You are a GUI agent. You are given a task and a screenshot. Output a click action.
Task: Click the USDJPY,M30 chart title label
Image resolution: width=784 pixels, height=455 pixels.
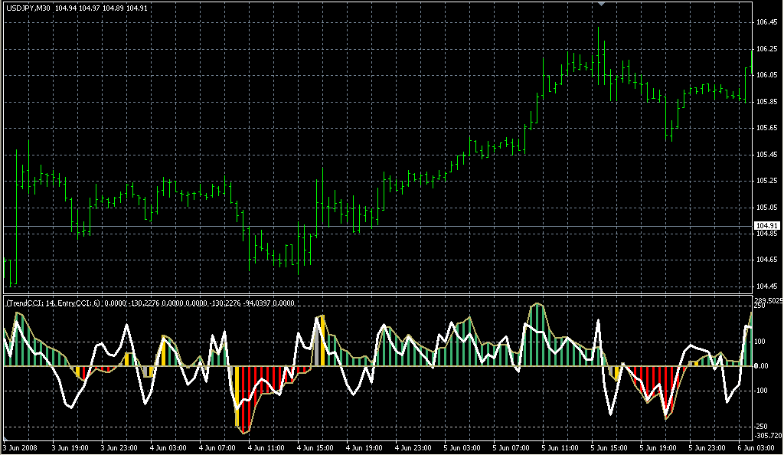(28, 8)
